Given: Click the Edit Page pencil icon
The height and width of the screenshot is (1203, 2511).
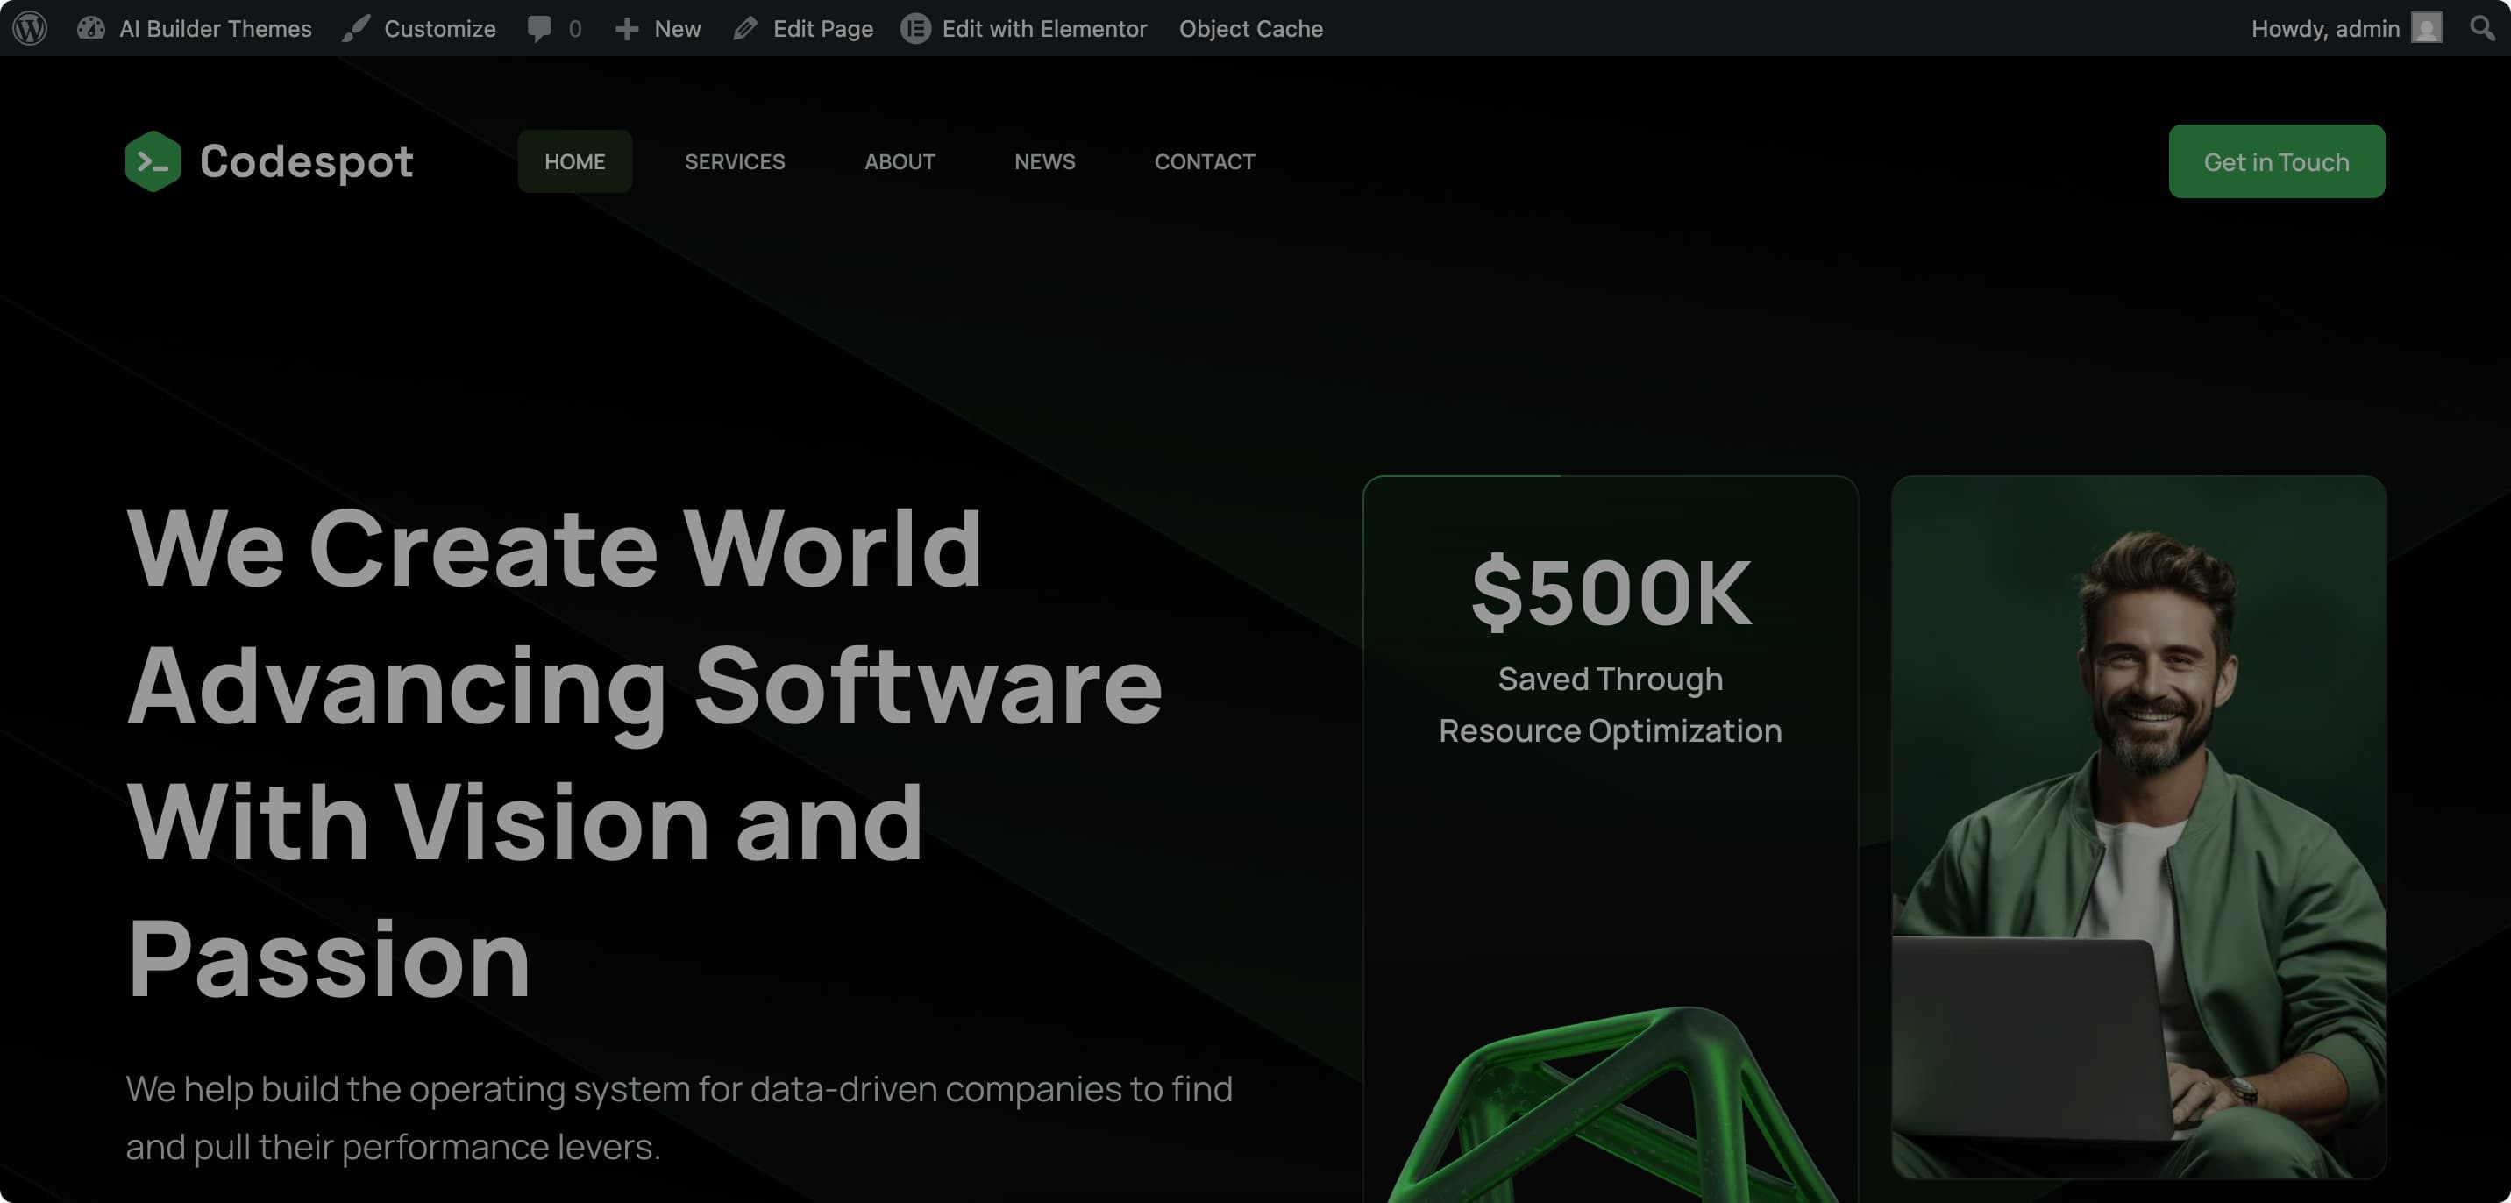Looking at the screenshot, I should pyautogui.click(x=746, y=28).
